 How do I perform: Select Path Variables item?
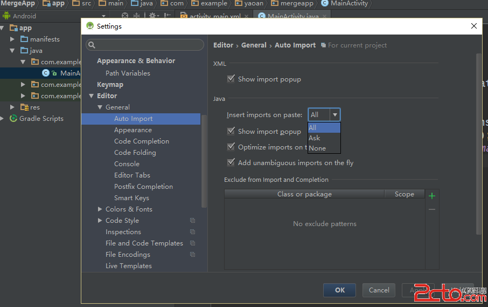coord(128,73)
